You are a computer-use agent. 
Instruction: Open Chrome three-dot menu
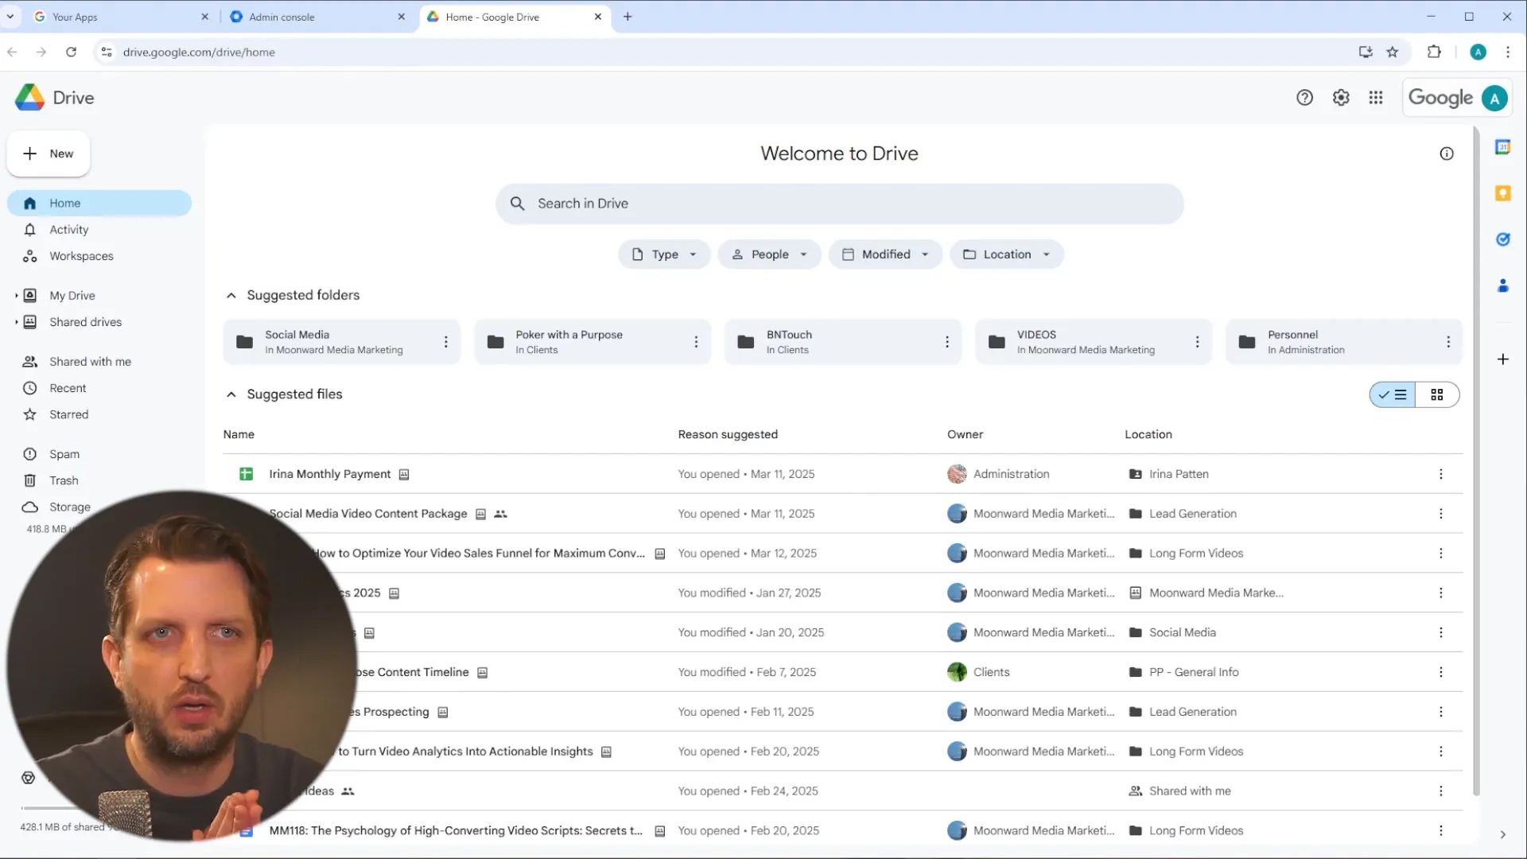pyautogui.click(x=1507, y=52)
